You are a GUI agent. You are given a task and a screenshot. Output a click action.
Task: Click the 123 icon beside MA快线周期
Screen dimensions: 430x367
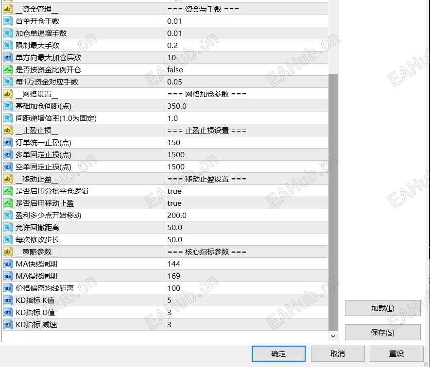7,264
